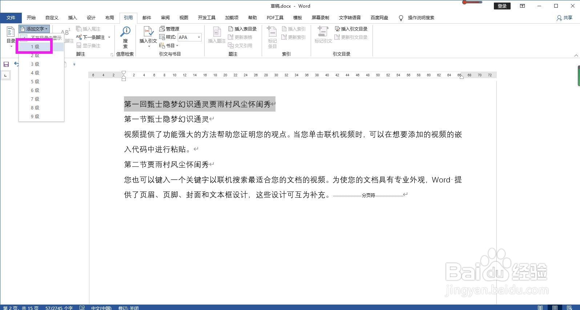Image resolution: width=580 pixels, height=310 pixels.
Task: Toggle 不在目录中显示 checked option
Action: (x=41, y=38)
